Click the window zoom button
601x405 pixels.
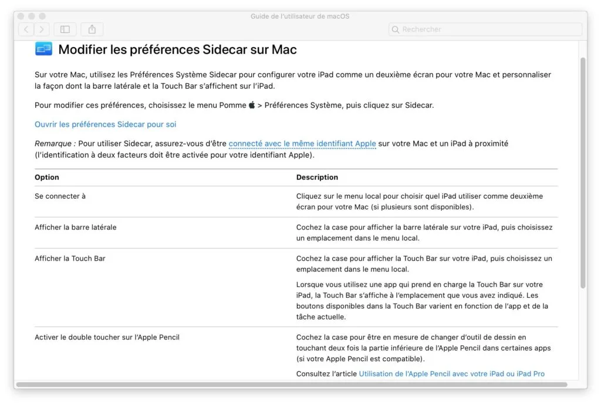point(42,16)
